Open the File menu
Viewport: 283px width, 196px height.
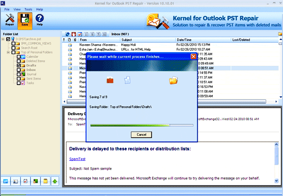(7, 9)
